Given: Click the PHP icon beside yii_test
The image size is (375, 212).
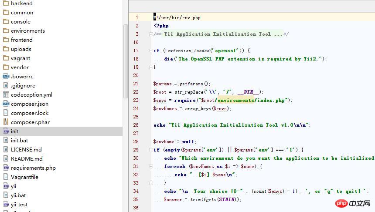Looking at the screenshot, I should coord(6,204).
